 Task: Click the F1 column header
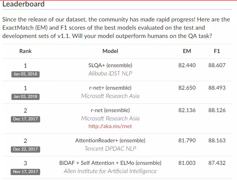tap(217, 51)
